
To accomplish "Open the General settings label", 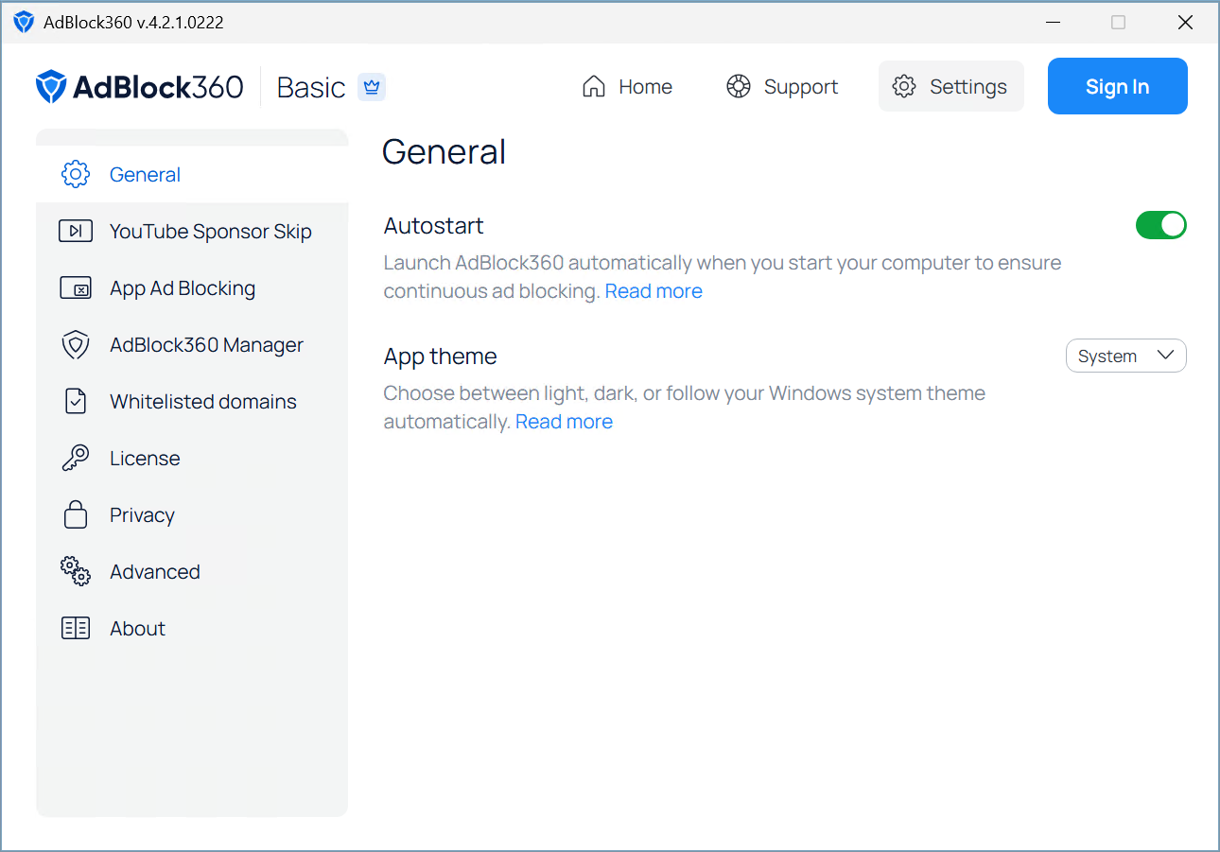I will click(145, 174).
